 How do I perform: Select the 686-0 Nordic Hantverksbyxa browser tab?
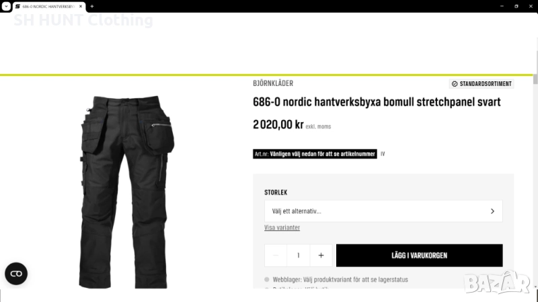[48, 7]
